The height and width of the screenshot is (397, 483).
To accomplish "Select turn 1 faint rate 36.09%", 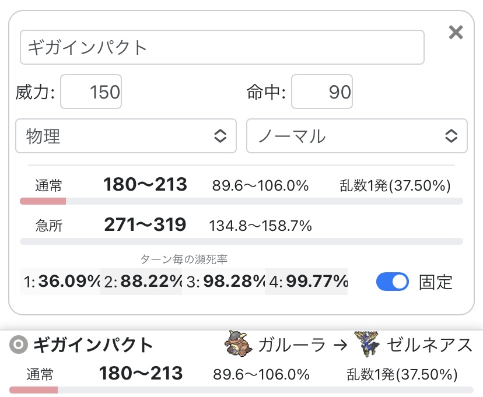I will [60, 282].
